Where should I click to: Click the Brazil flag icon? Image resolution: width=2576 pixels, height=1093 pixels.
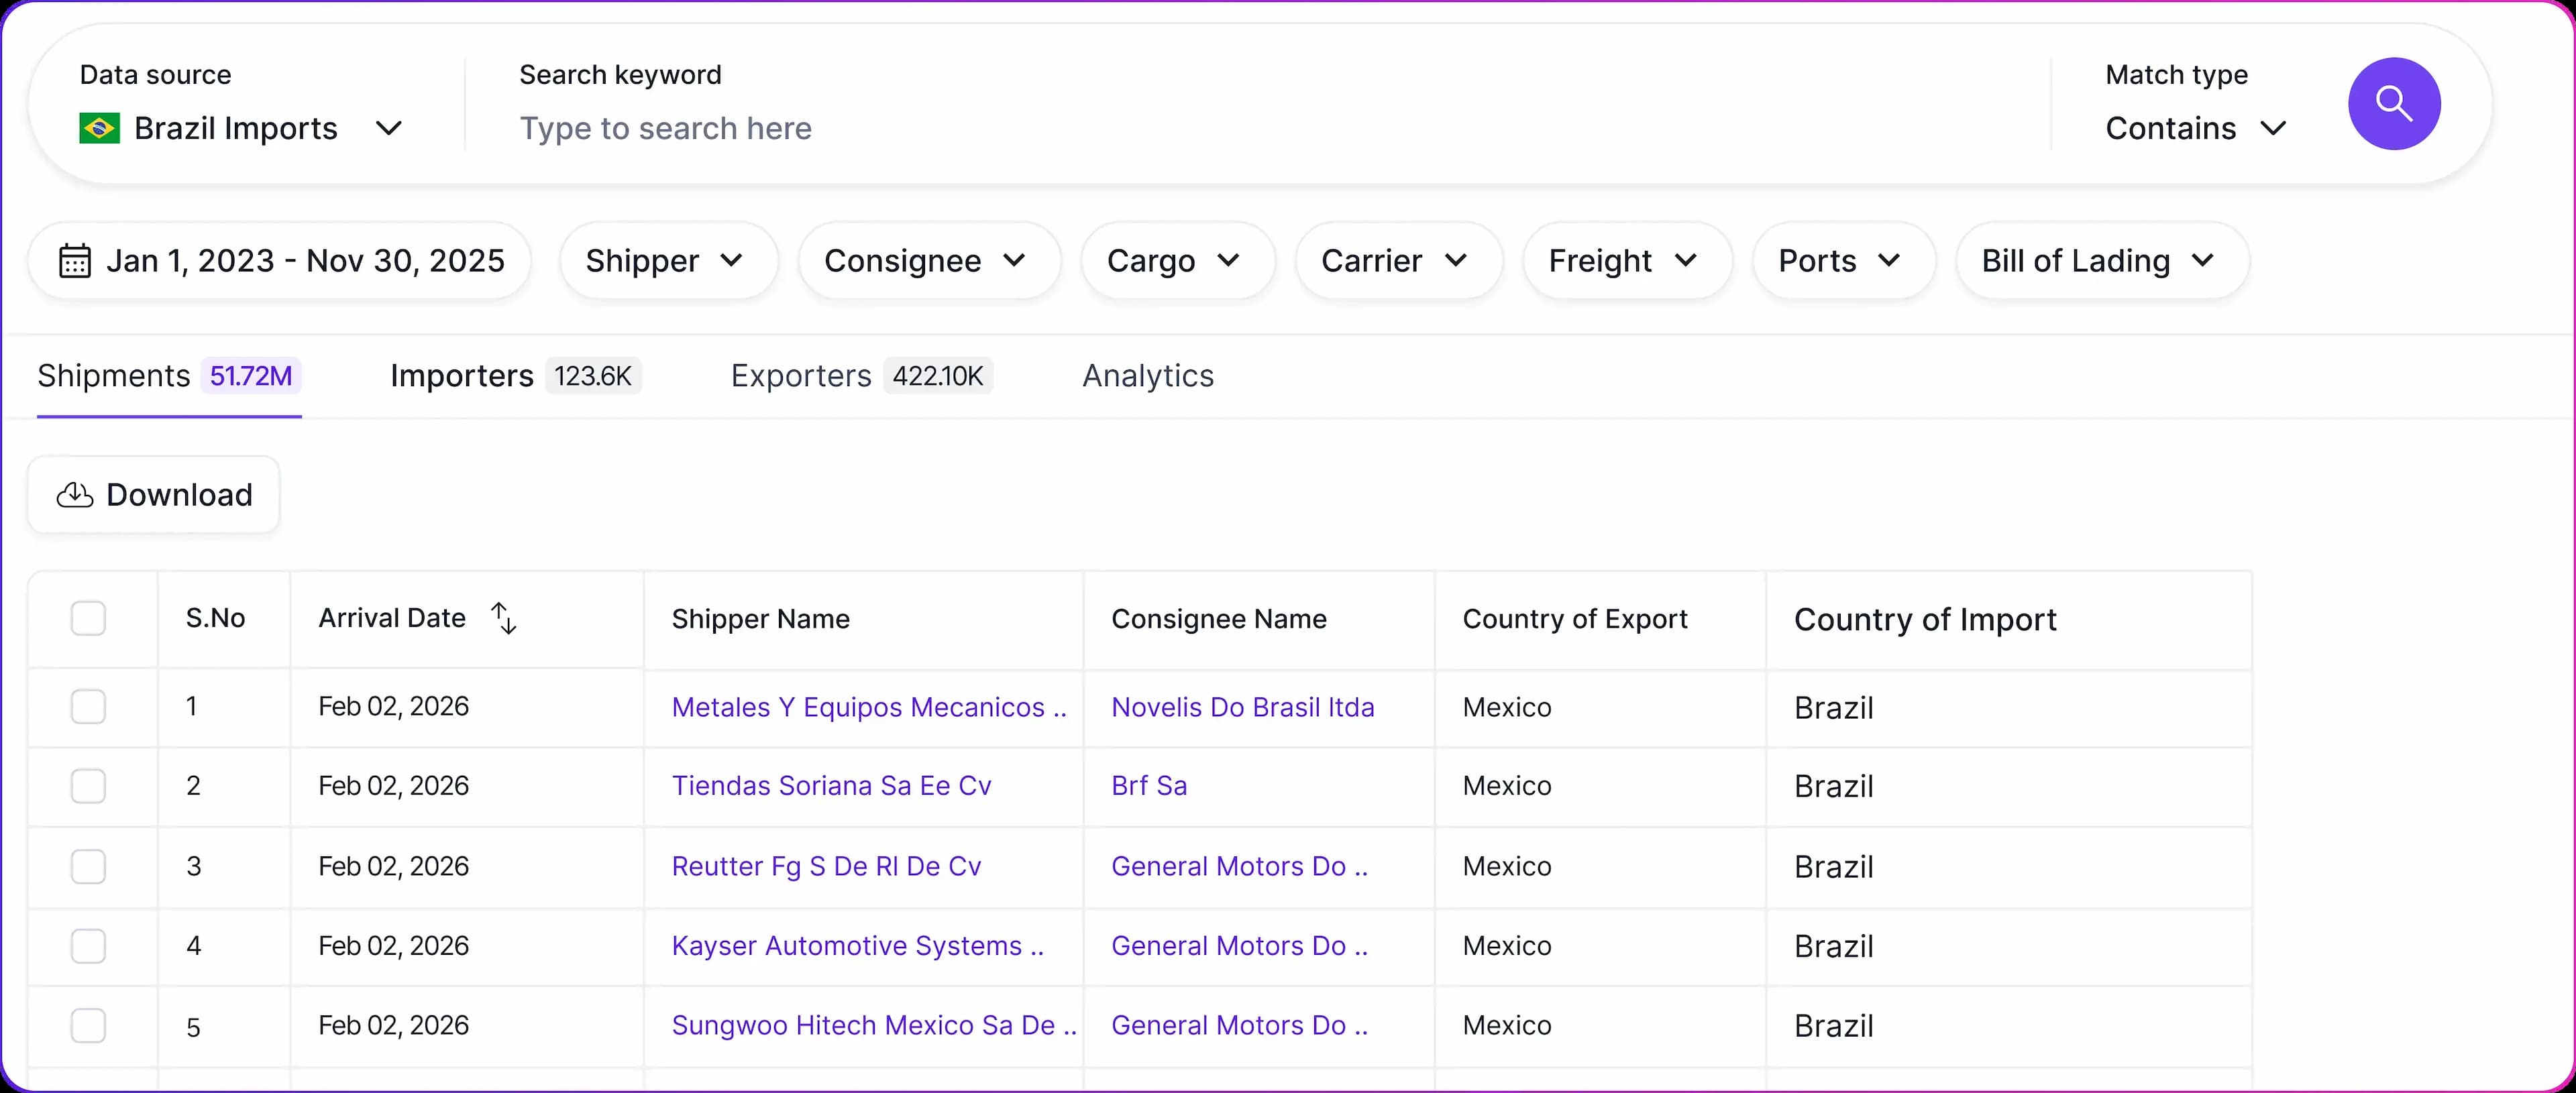click(99, 128)
